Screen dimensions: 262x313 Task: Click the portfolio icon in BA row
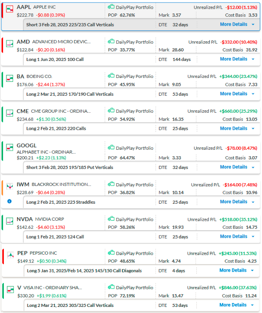(x=111, y=76)
